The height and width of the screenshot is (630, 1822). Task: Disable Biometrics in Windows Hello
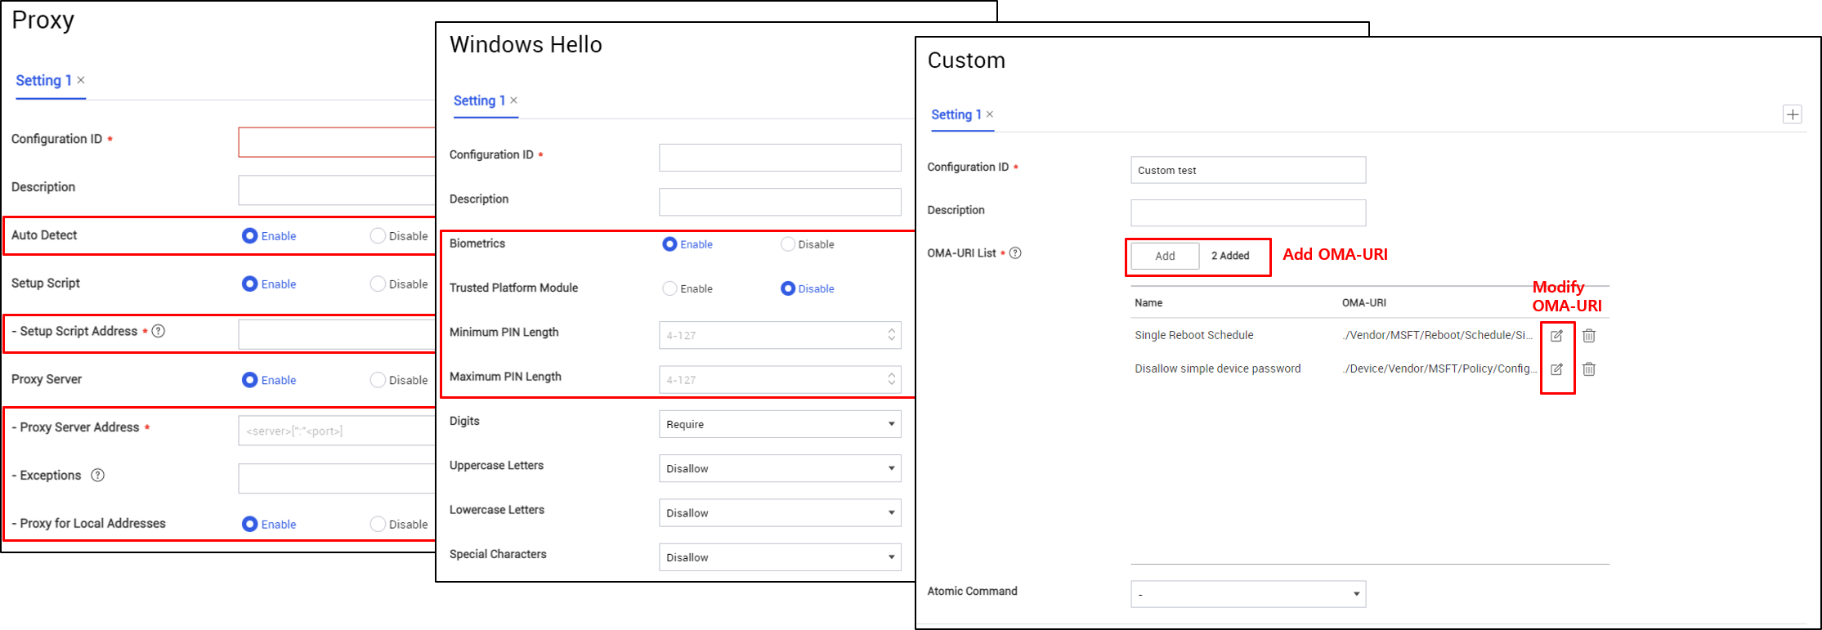[788, 244]
